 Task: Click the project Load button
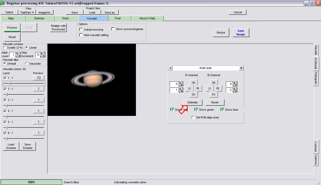tap(92, 12)
